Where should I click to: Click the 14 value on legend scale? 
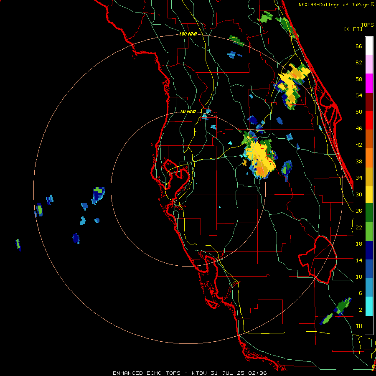pyautogui.click(x=359, y=260)
